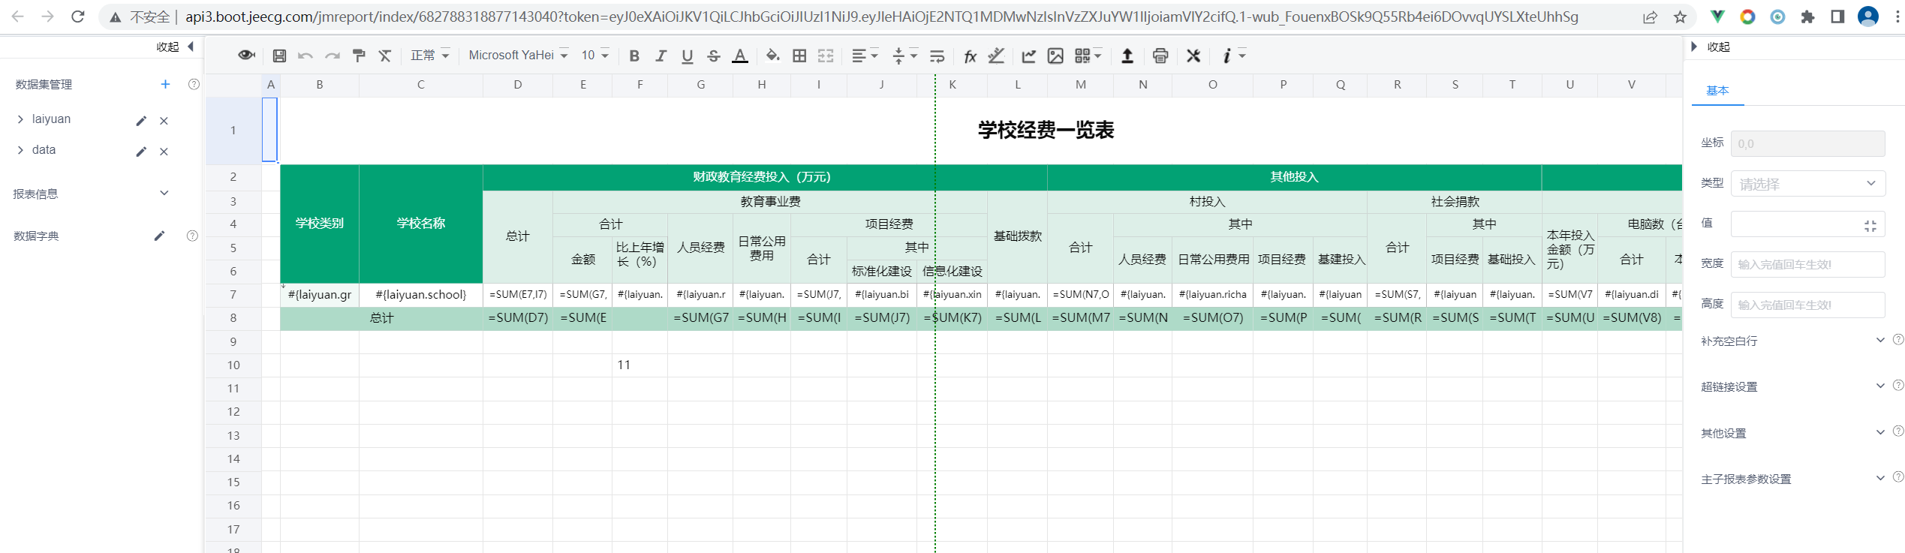The width and height of the screenshot is (1905, 553).
Task: Toggle italic formatting
Action: (x=661, y=56)
